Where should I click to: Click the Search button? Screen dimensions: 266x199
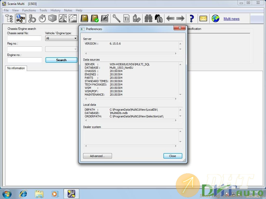pos(61,60)
